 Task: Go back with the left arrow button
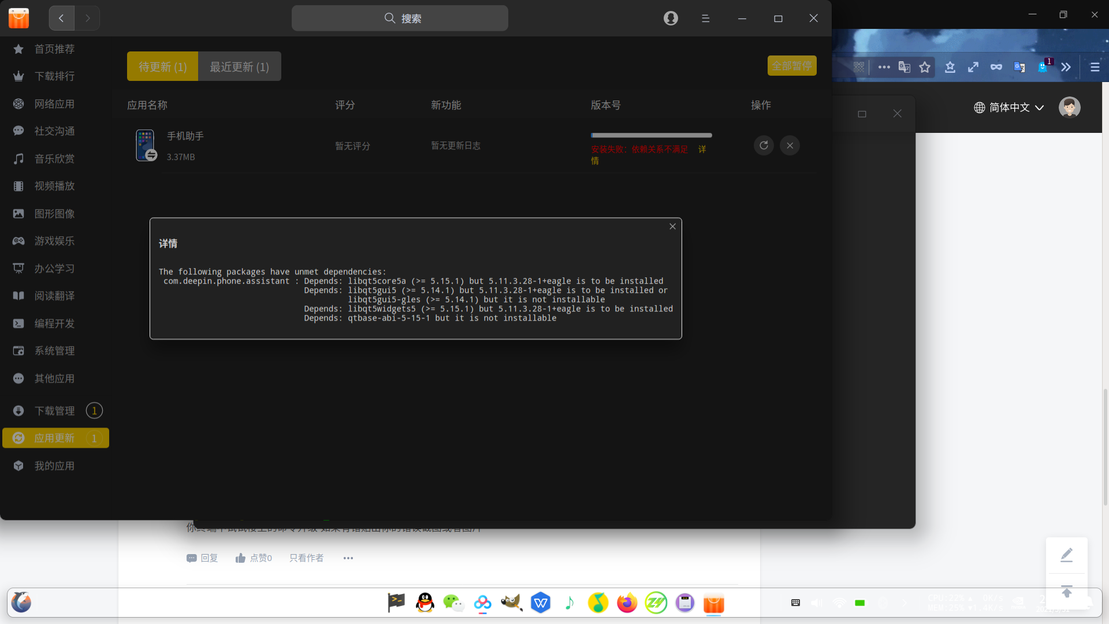click(x=61, y=18)
